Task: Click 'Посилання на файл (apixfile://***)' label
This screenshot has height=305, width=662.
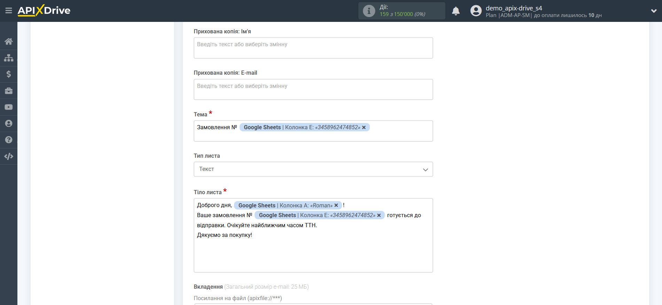Action: click(238, 298)
